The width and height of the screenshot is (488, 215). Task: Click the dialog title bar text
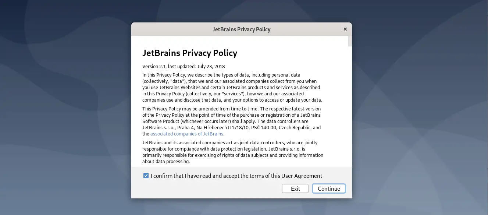point(241,29)
